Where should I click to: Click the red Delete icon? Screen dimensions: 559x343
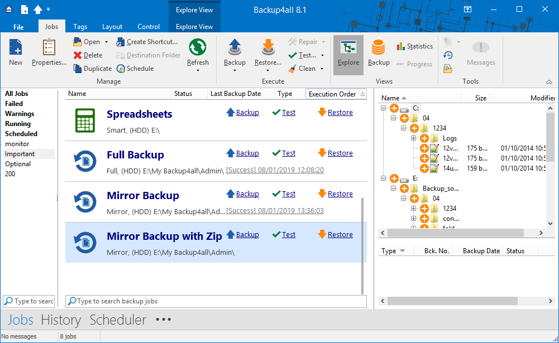[x=78, y=55]
